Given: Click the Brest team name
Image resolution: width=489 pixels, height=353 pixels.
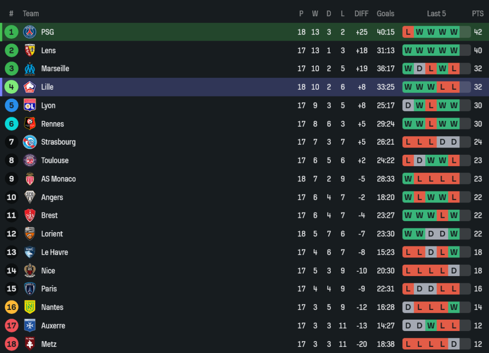Looking at the screenshot, I should 49,215.
